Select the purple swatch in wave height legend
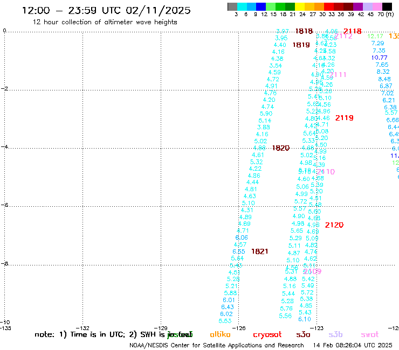Viewport: 399px width, 350px height. click(x=358, y=6)
